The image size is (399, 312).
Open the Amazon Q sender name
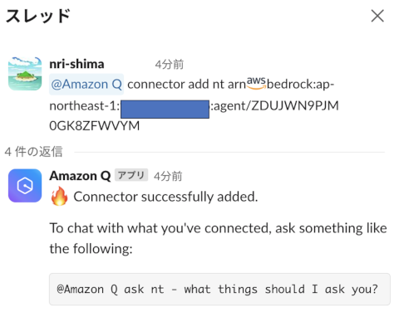tap(80, 176)
